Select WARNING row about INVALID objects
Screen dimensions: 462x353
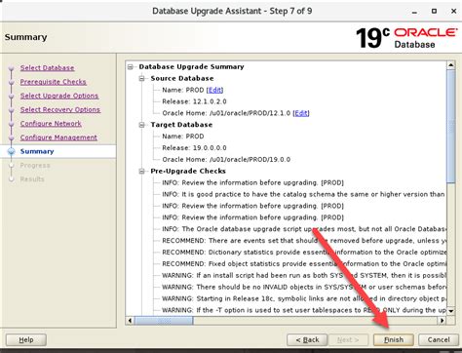click(x=304, y=287)
